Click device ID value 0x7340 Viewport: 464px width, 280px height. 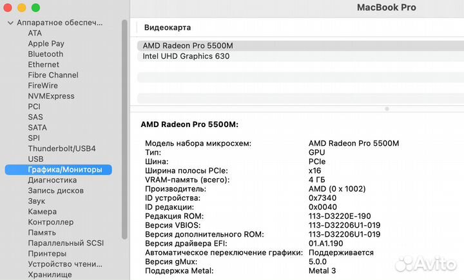pyautogui.click(x=323, y=198)
